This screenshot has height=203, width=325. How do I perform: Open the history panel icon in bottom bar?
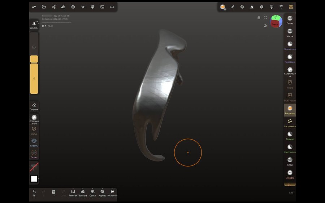click(x=53, y=193)
